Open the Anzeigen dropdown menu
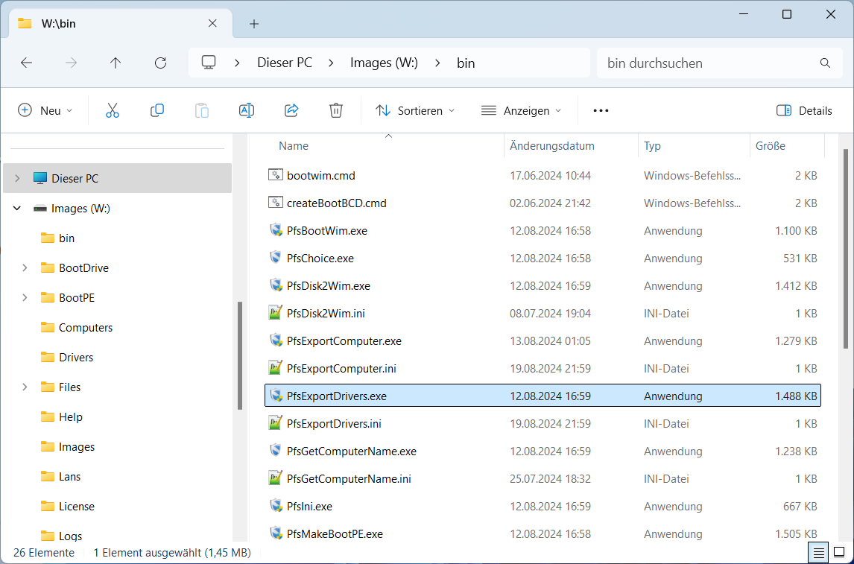This screenshot has height=564, width=854. 521,110
